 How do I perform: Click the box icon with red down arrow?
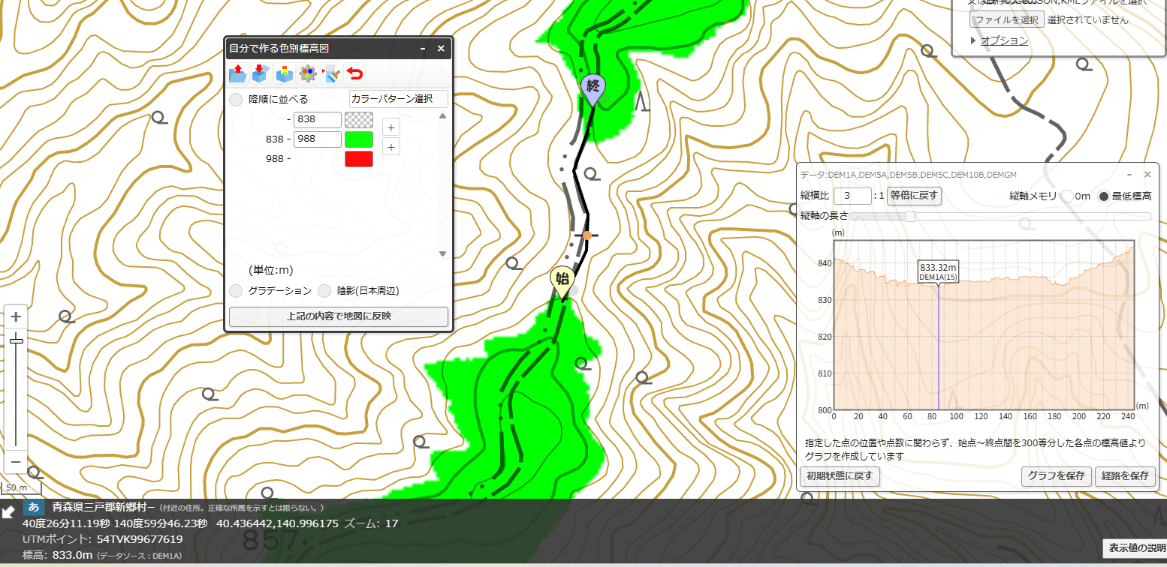point(261,73)
